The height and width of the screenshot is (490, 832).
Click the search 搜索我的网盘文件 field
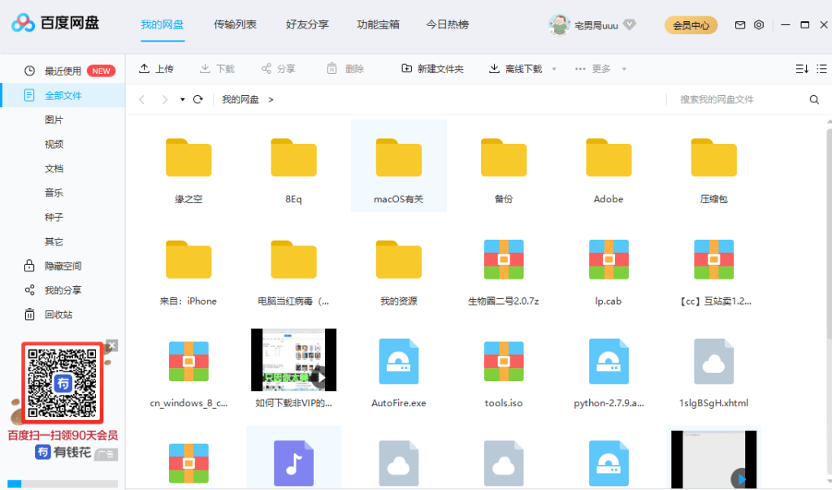(743, 99)
